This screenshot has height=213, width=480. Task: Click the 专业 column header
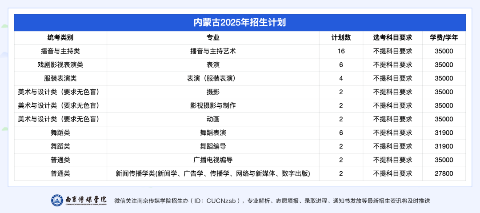pyautogui.click(x=213, y=38)
